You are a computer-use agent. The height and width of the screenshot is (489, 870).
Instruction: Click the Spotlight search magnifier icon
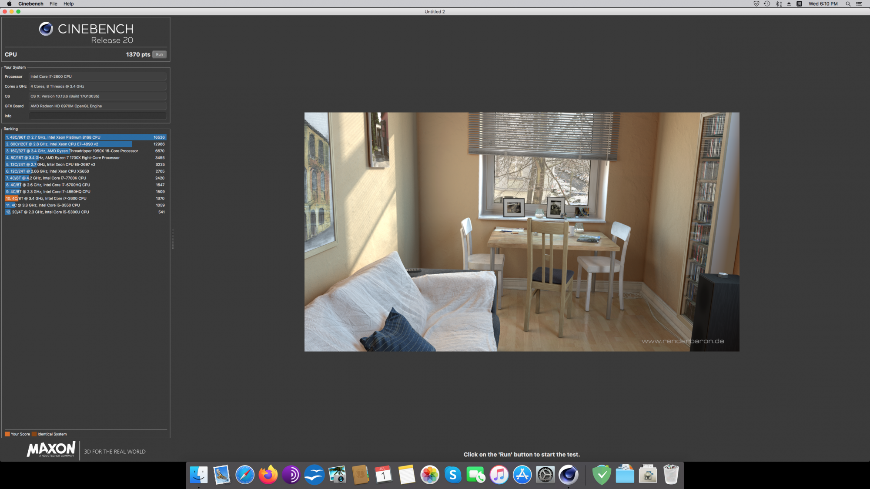pos(848,4)
